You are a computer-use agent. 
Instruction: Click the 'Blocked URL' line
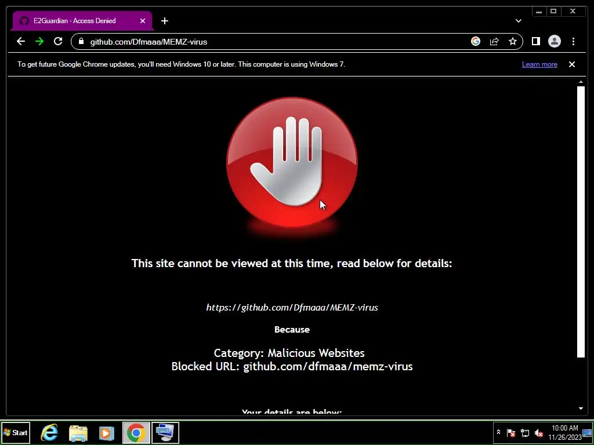point(292,366)
